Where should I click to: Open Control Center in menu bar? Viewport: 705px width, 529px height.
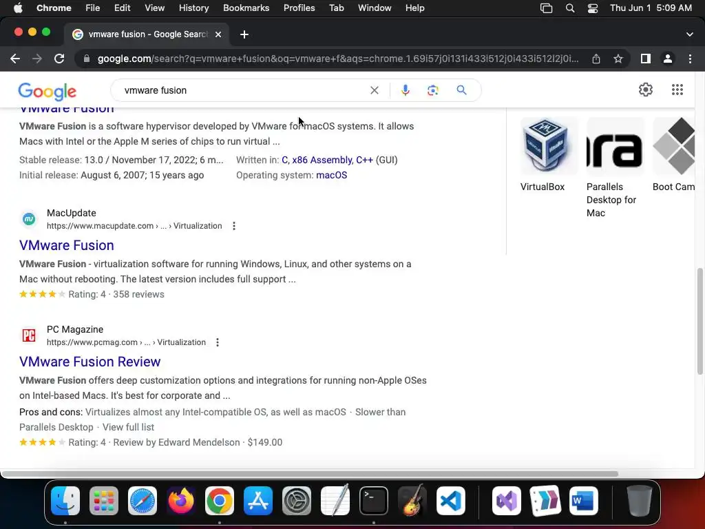pyautogui.click(x=593, y=8)
